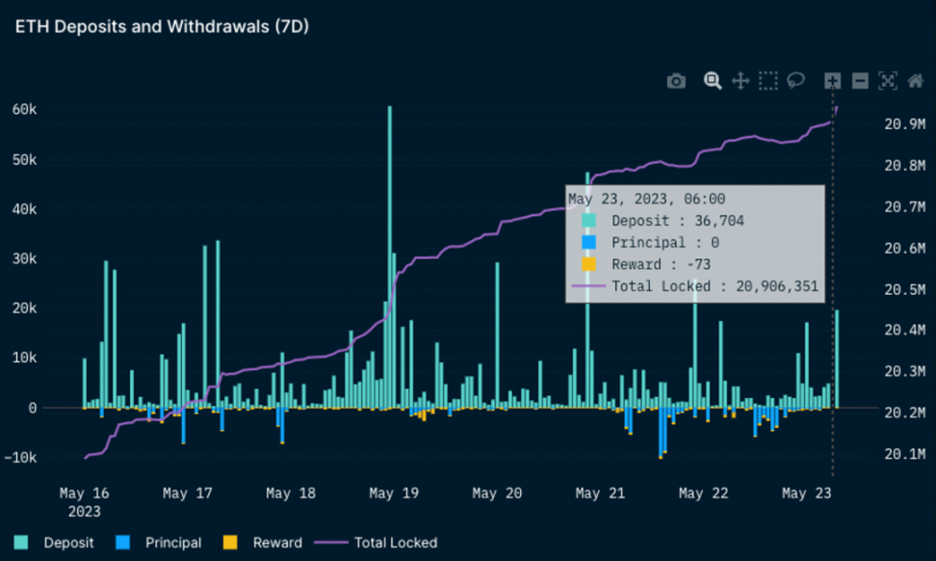The height and width of the screenshot is (561, 936).
Task: Click the chart title ETH Deposits and Withdrawals
Action: (x=161, y=26)
